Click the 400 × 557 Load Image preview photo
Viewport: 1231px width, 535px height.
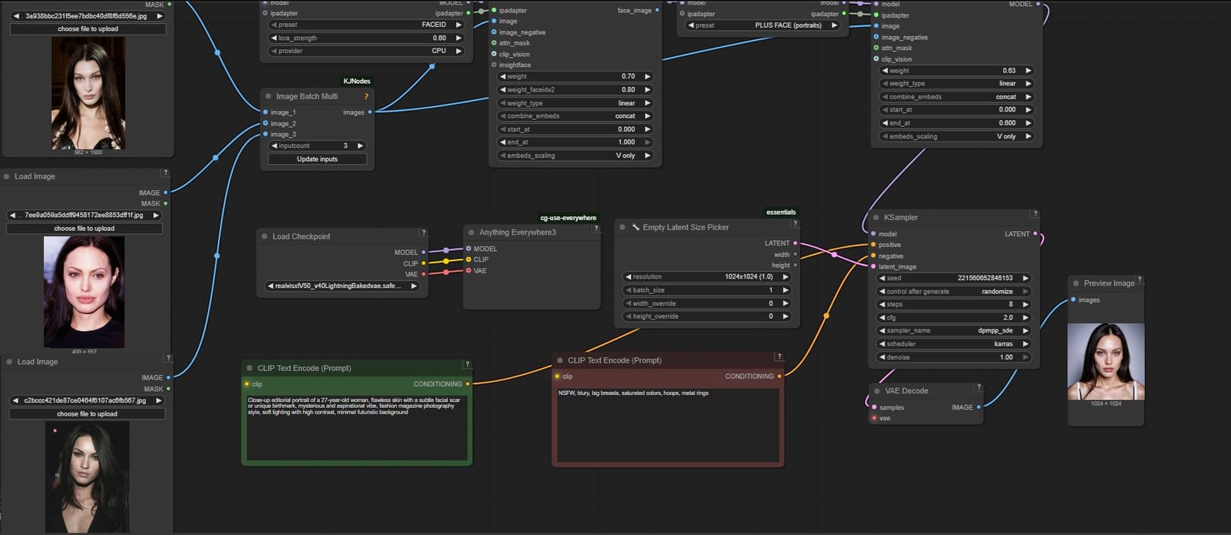84,292
